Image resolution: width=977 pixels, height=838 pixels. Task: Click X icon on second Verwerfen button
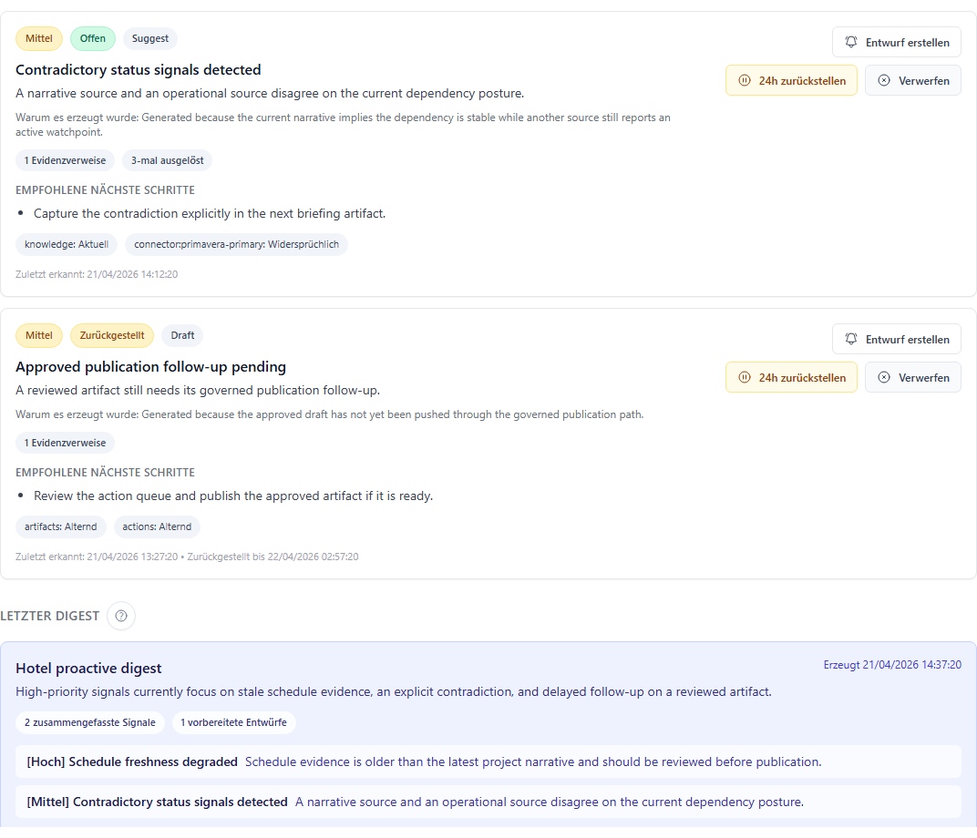884,377
